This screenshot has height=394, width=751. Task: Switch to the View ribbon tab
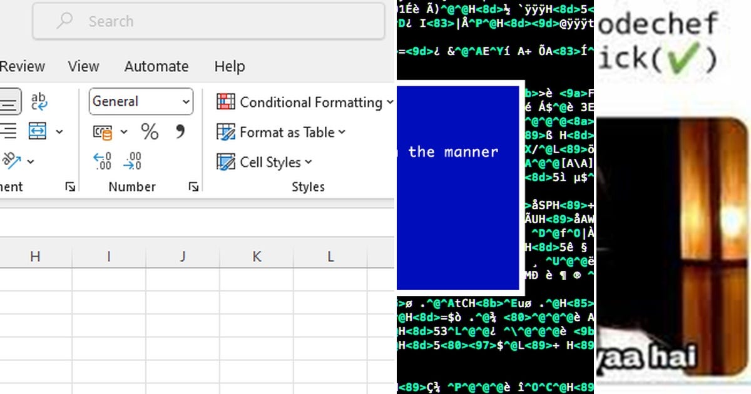(x=83, y=66)
